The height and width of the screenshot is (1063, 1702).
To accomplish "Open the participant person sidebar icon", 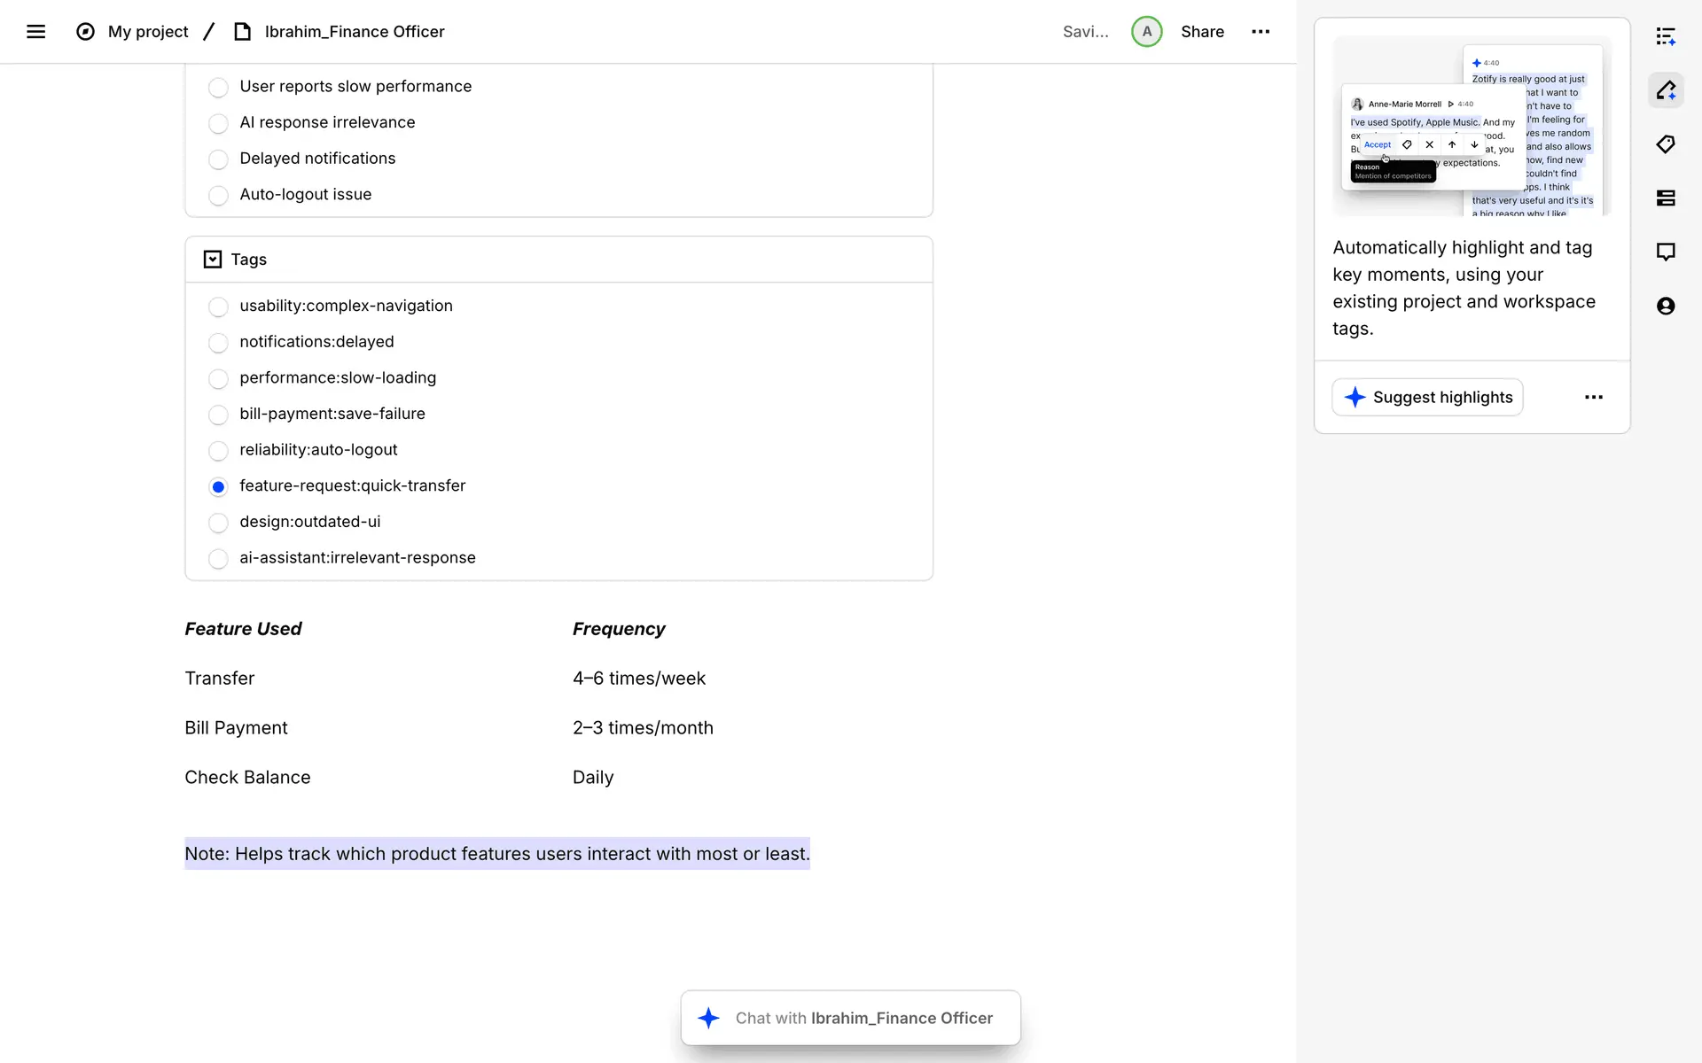I will coord(1666,306).
